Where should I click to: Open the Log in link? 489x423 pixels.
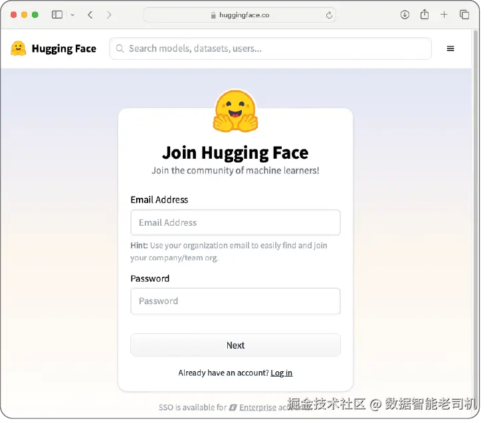click(x=281, y=373)
